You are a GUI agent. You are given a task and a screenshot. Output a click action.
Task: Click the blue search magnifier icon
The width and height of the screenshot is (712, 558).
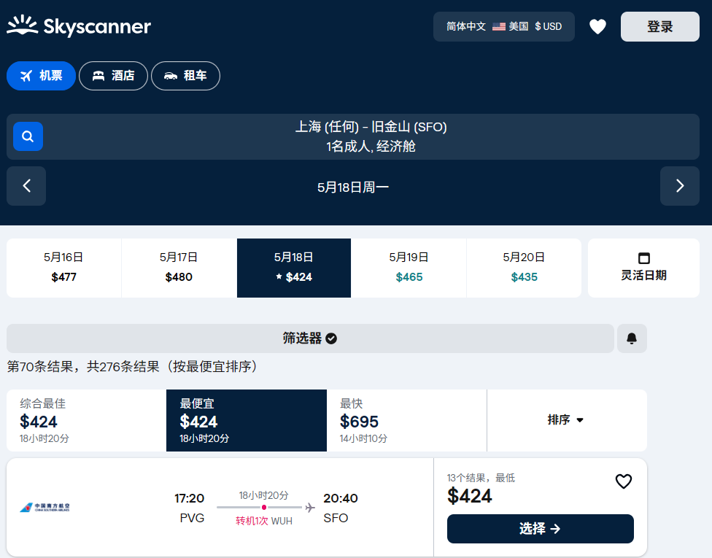pyautogui.click(x=28, y=136)
